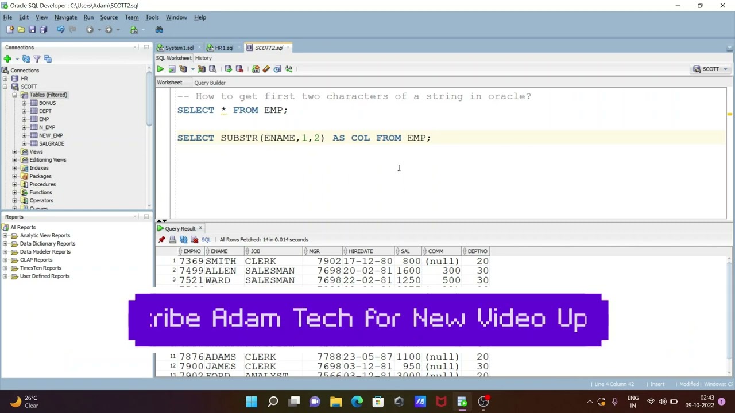735x413 pixels.
Task: Open dropdown arrow beside new connection plus
Action: (x=17, y=59)
